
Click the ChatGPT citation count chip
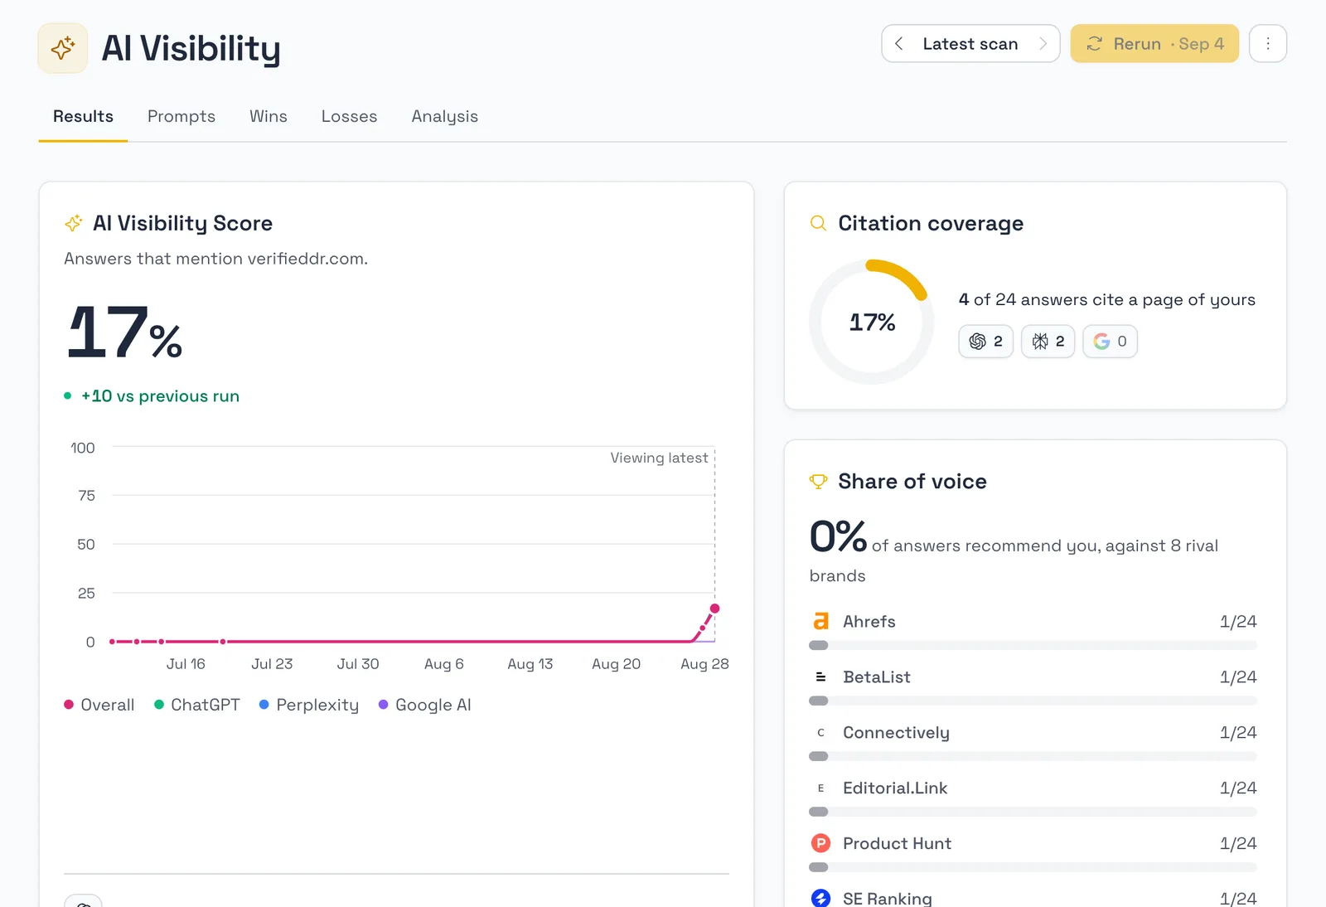[x=986, y=342]
